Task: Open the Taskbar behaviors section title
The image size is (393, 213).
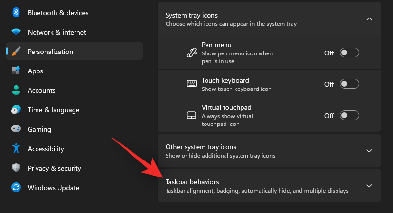Action: (192, 182)
